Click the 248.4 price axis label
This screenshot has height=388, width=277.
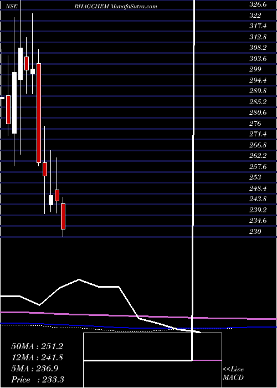(258, 188)
